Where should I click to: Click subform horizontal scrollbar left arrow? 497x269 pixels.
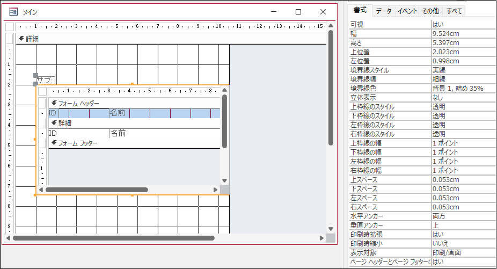(x=41, y=190)
